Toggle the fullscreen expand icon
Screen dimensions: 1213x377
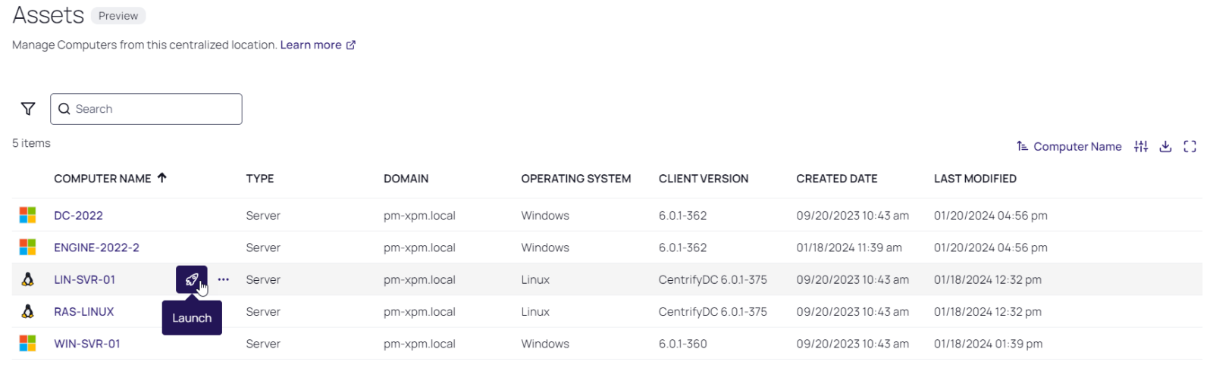pyautogui.click(x=1190, y=147)
